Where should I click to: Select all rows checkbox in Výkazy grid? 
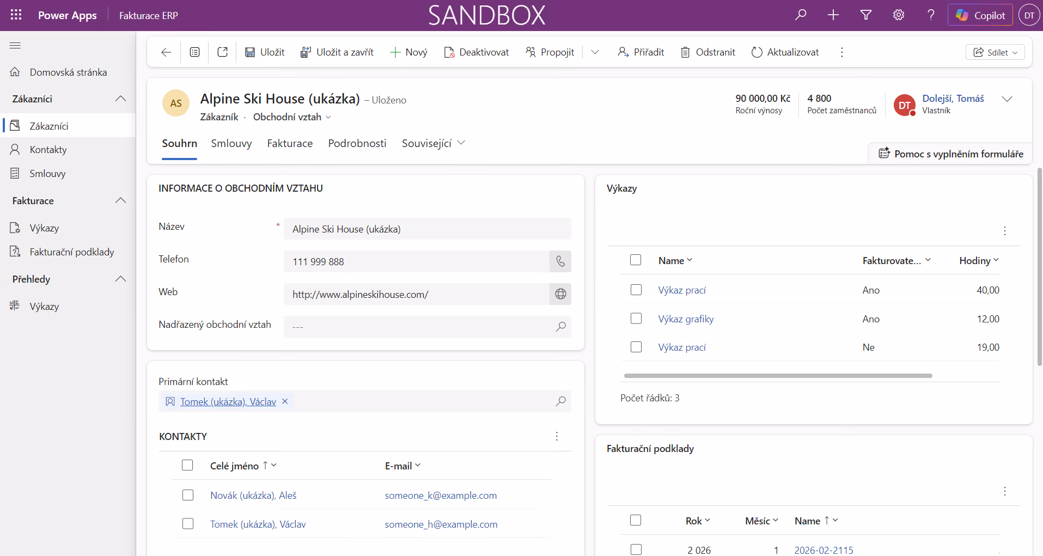(636, 260)
